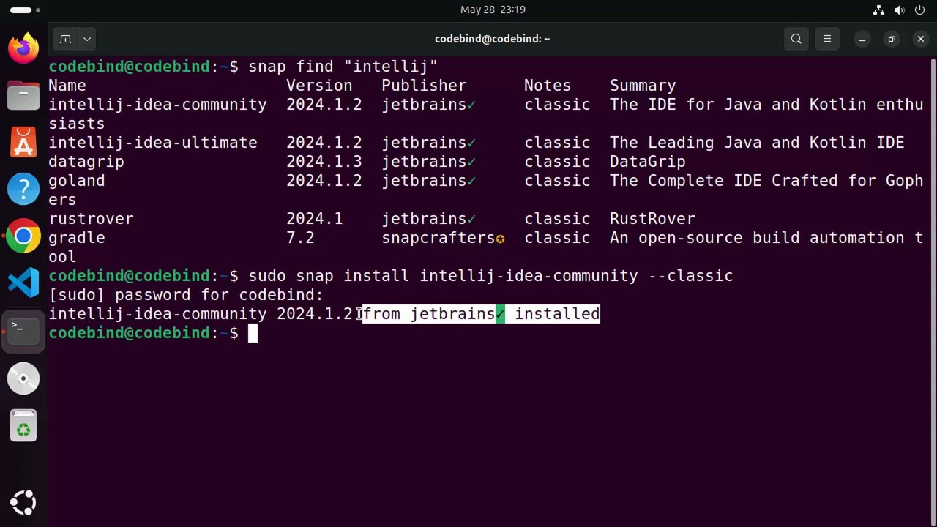937x527 pixels.
Task: Open a new terminal tab
Action: click(65, 39)
